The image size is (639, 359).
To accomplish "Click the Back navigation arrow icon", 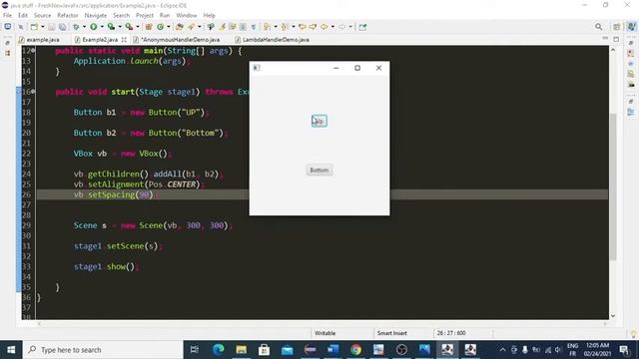I will point(324,27).
